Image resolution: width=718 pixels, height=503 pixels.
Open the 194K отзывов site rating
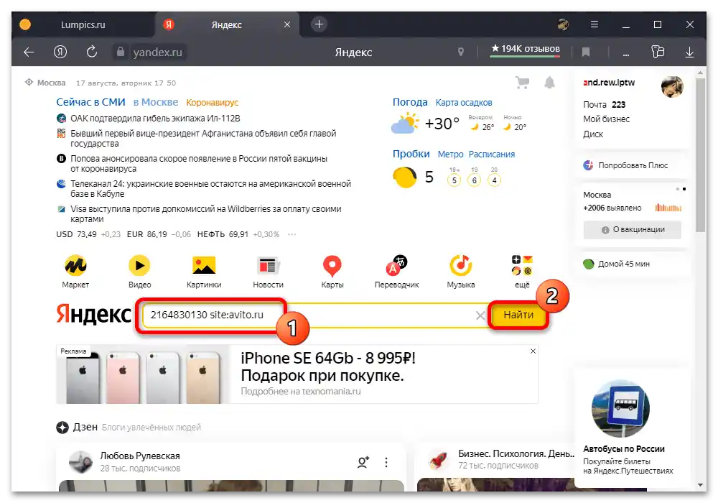[525, 49]
